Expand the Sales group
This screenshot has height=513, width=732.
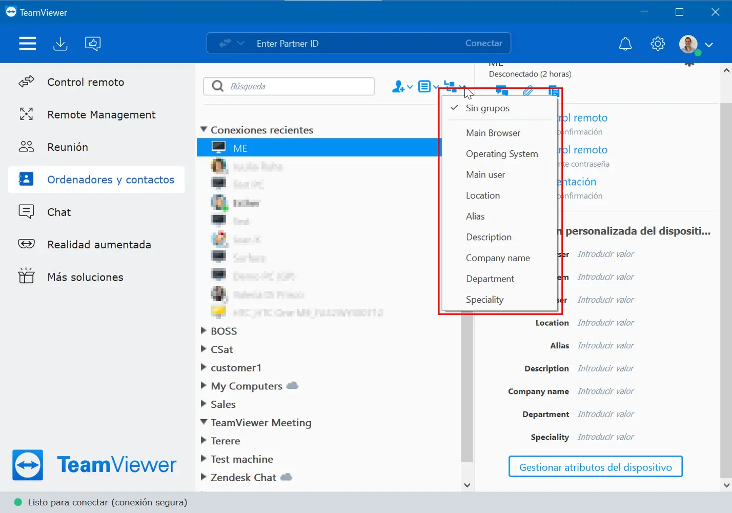pos(204,404)
